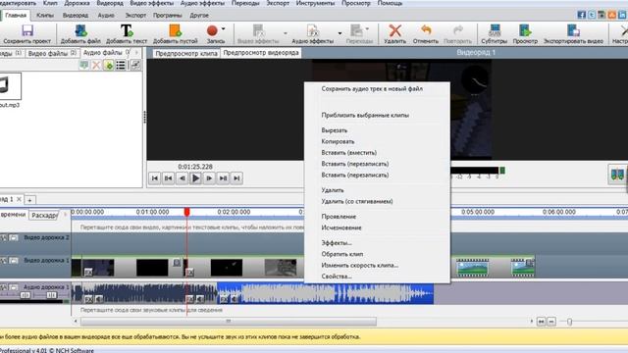This screenshot has width=628, height=353.
Task: Click the red playhead marker on the ruler
Action: 186,212
